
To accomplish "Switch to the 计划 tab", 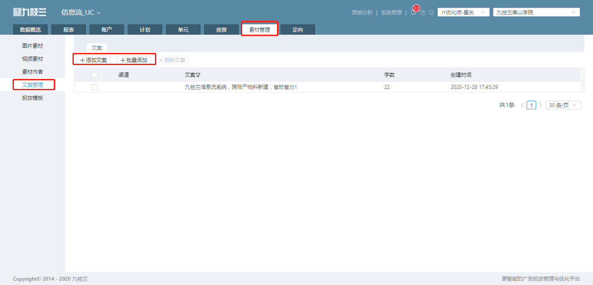I will (x=145, y=29).
